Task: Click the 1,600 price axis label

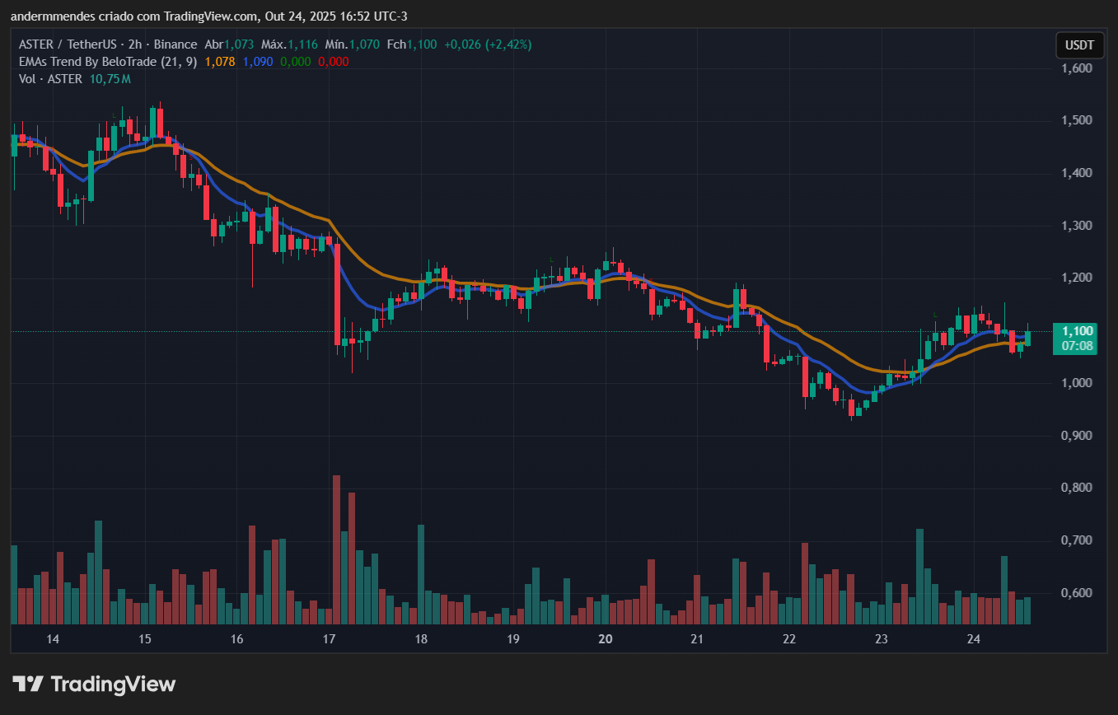Action: coord(1077,68)
